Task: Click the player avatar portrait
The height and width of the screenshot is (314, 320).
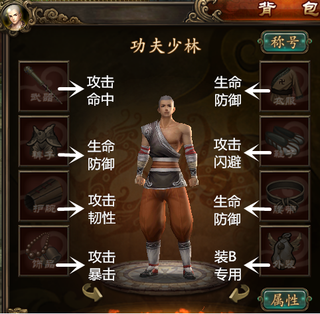Action: point(15,18)
